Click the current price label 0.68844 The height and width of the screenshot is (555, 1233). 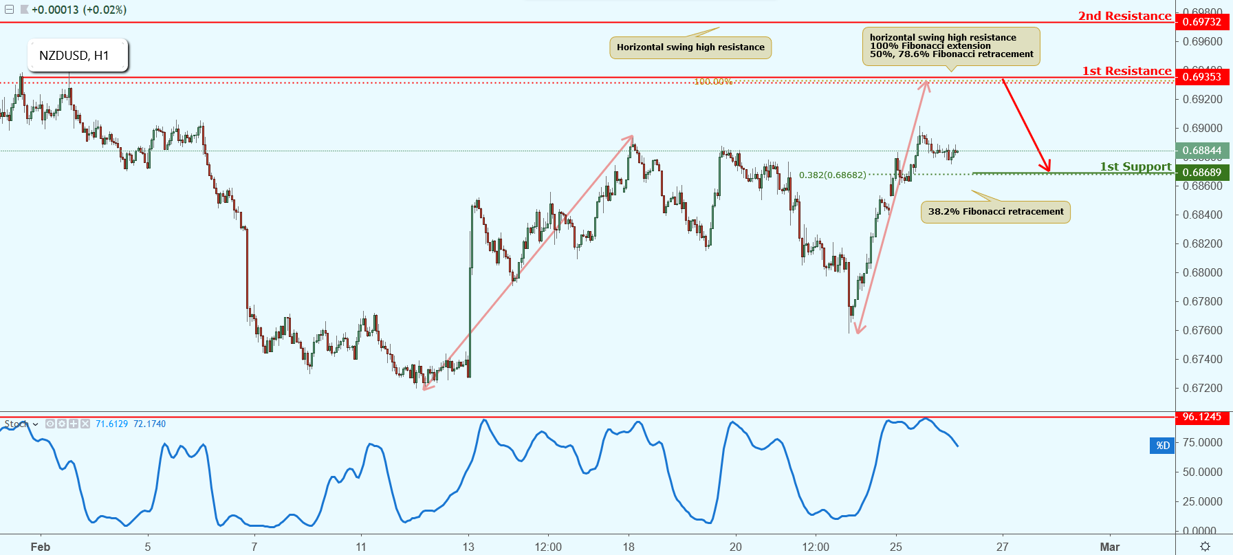1203,151
